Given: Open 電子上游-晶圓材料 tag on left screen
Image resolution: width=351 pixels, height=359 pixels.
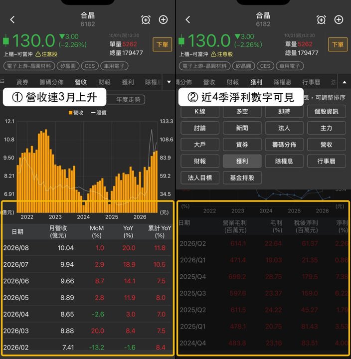Looking at the screenshot, I should point(29,66).
